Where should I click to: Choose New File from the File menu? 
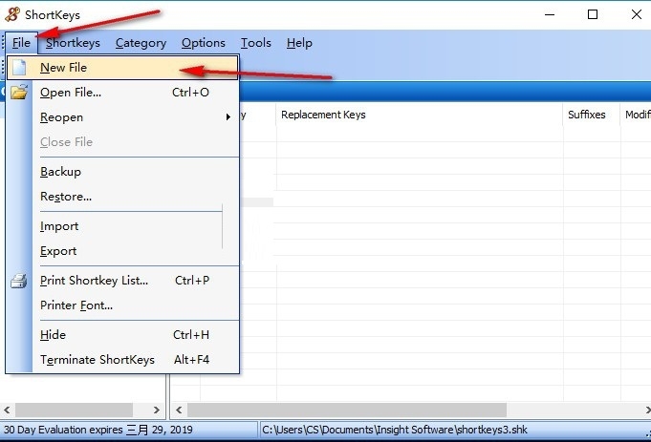coord(122,68)
